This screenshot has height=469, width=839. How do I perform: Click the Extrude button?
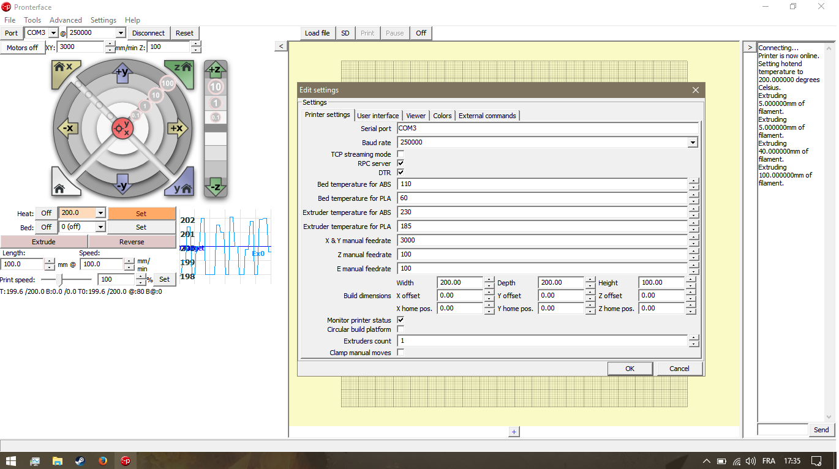click(x=44, y=242)
